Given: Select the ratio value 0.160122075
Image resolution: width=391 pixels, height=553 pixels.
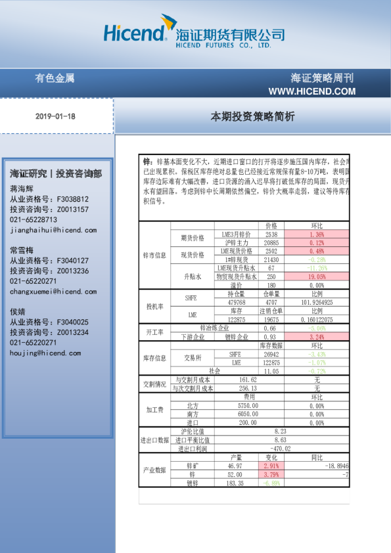Looking at the screenshot, I should [317, 320].
